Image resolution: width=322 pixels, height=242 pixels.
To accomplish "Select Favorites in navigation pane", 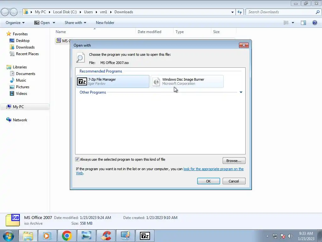I will [x=20, y=34].
